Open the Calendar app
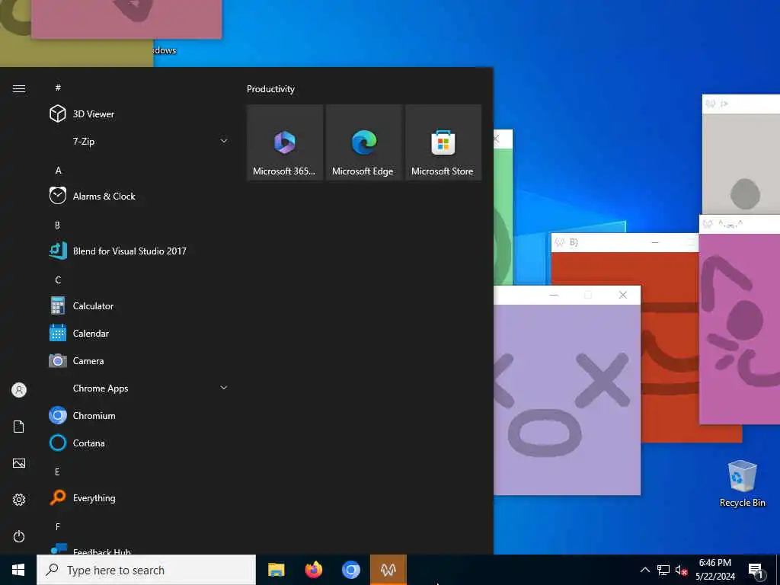 pyautogui.click(x=139, y=334)
